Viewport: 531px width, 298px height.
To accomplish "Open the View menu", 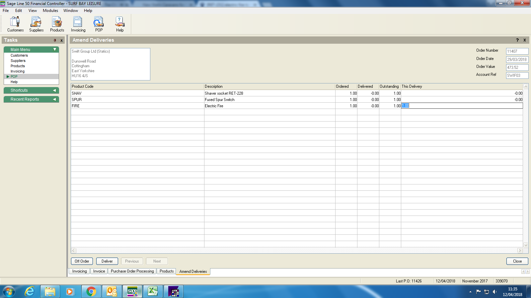I will pos(33,11).
